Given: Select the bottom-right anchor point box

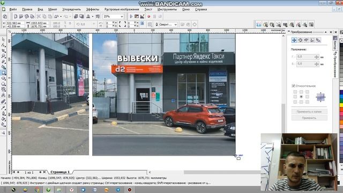Looking at the screenshot, I should [307, 102].
